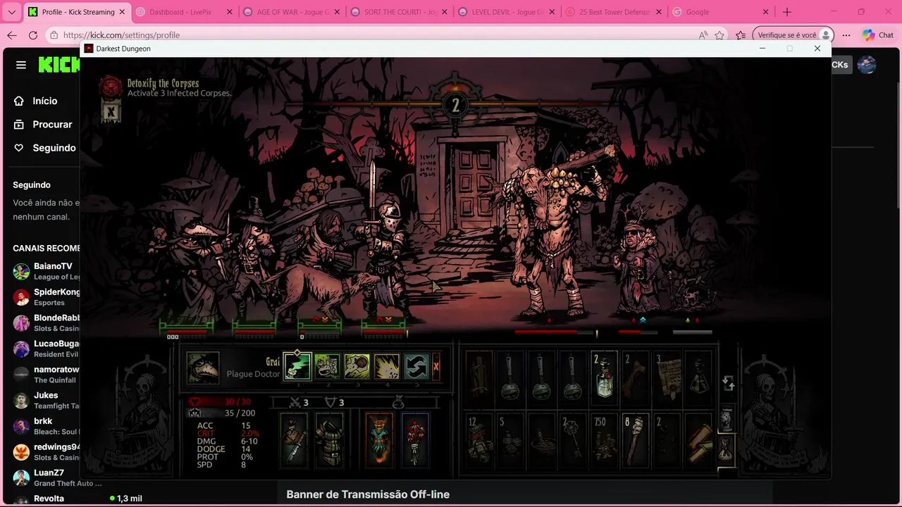Image resolution: width=902 pixels, height=507 pixels.
Task: Open a new browser tab with plus
Action: [787, 12]
